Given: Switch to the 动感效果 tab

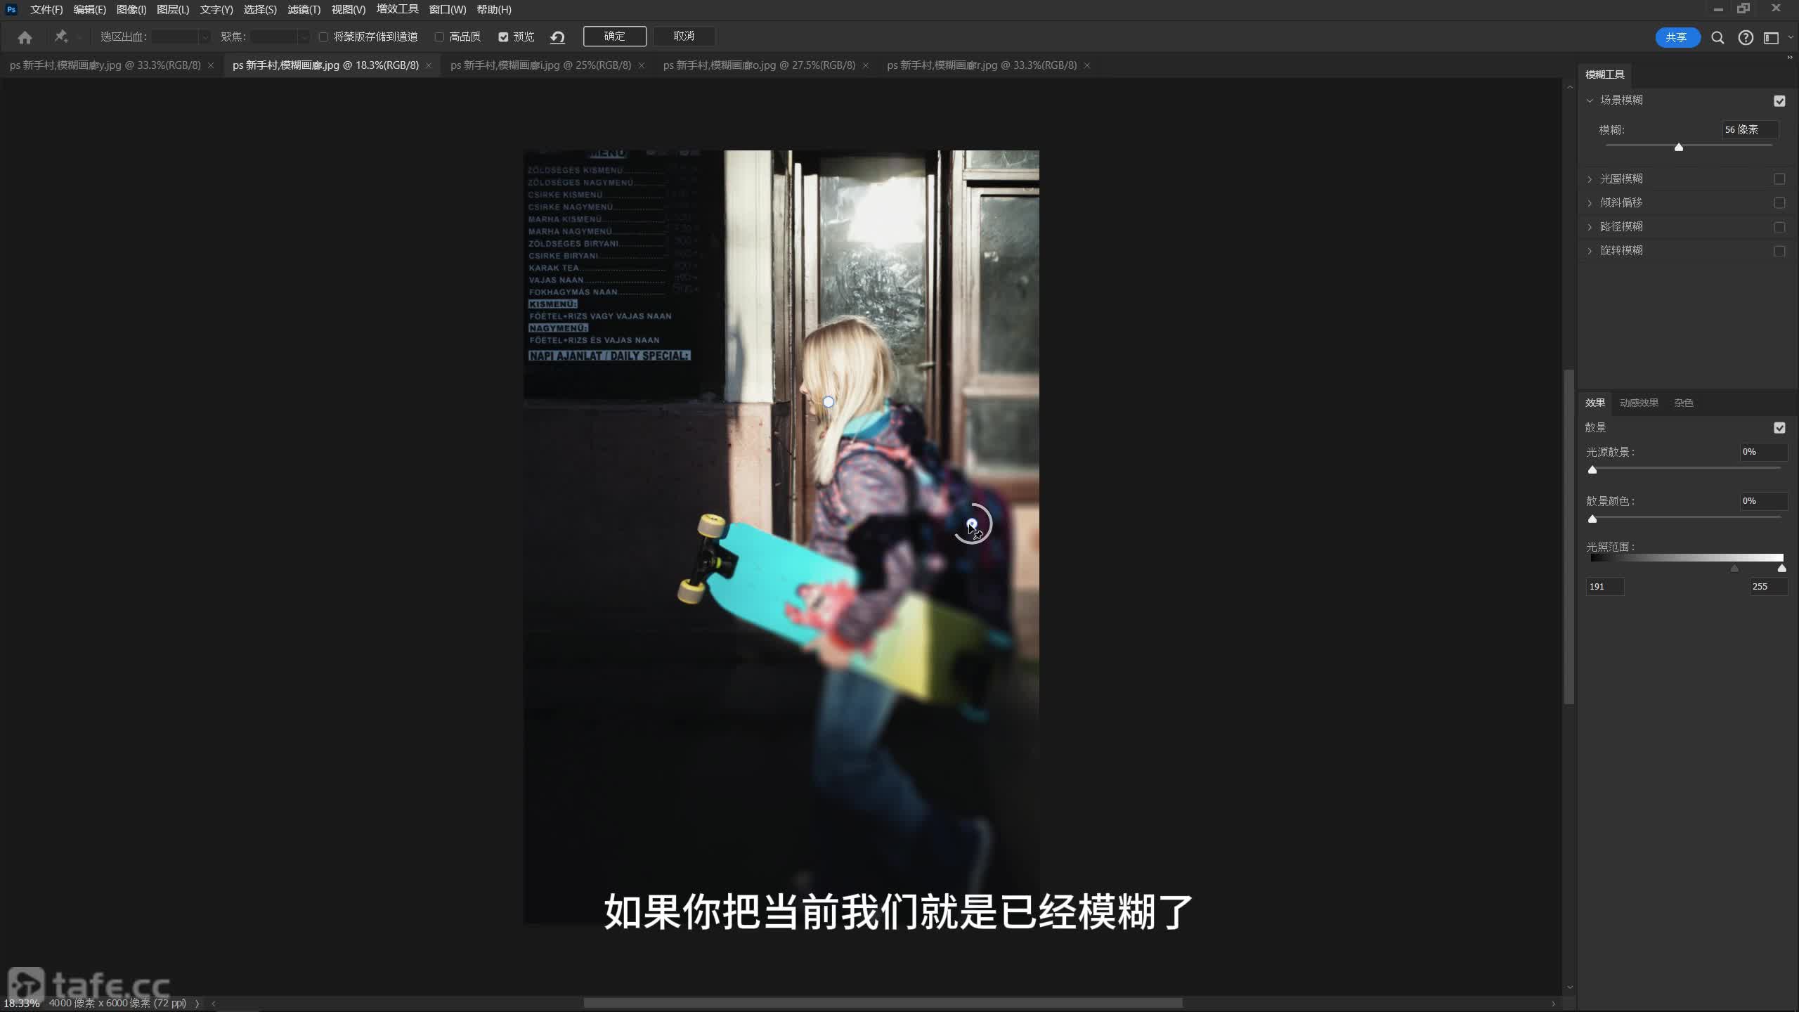Looking at the screenshot, I should click(x=1638, y=403).
